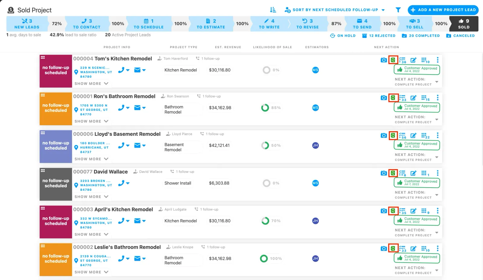
Task: Open Sort By Next Scheduled Follow-Up dropdown
Action: (335, 10)
